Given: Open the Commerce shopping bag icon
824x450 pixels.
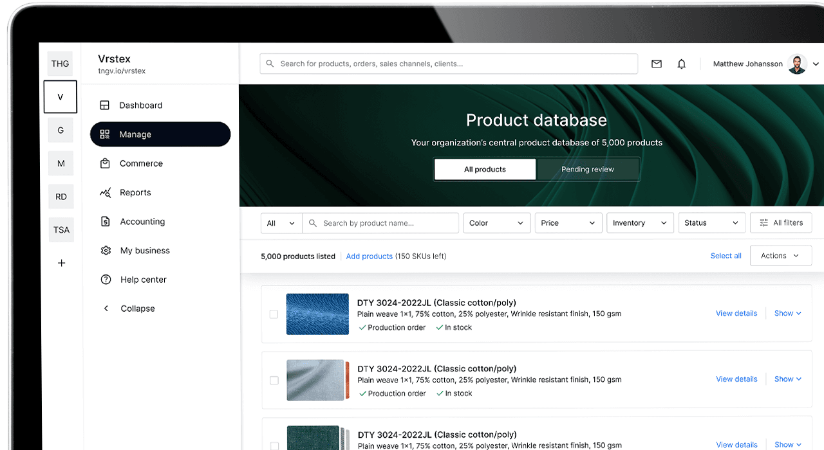Looking at the screenshot, I should (x=105, y=163).
